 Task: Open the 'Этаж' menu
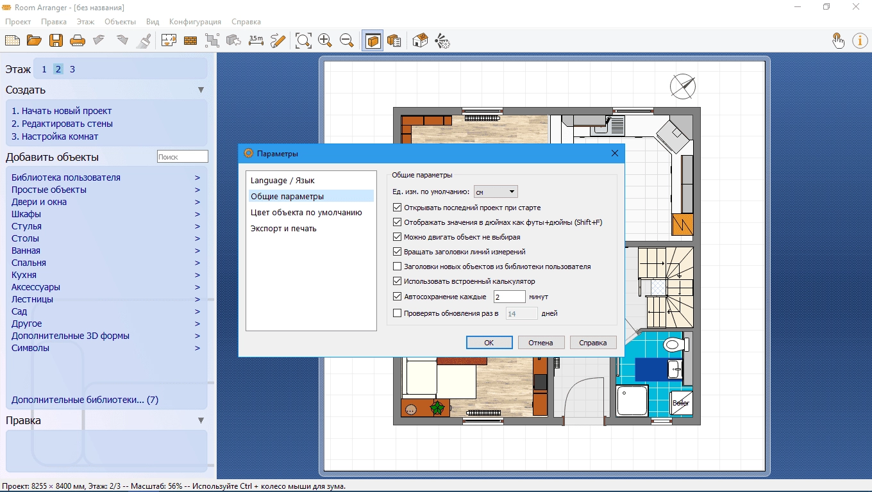tap(85, 22)
